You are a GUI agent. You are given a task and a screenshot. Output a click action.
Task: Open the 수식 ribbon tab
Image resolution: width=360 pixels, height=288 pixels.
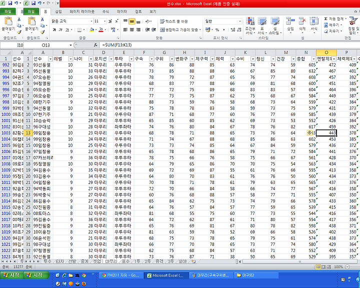[105, 11]
